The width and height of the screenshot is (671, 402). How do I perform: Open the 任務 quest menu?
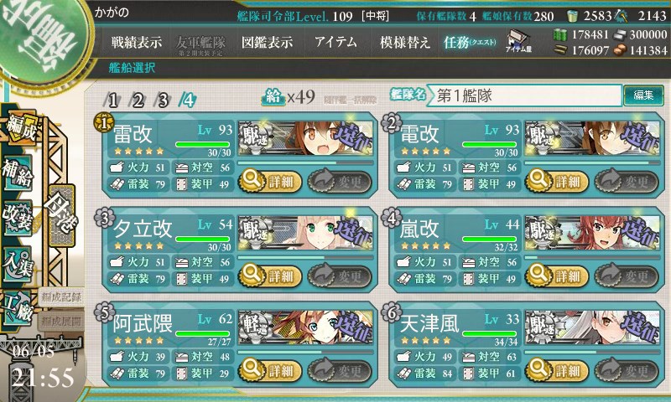tap(470, 42)
